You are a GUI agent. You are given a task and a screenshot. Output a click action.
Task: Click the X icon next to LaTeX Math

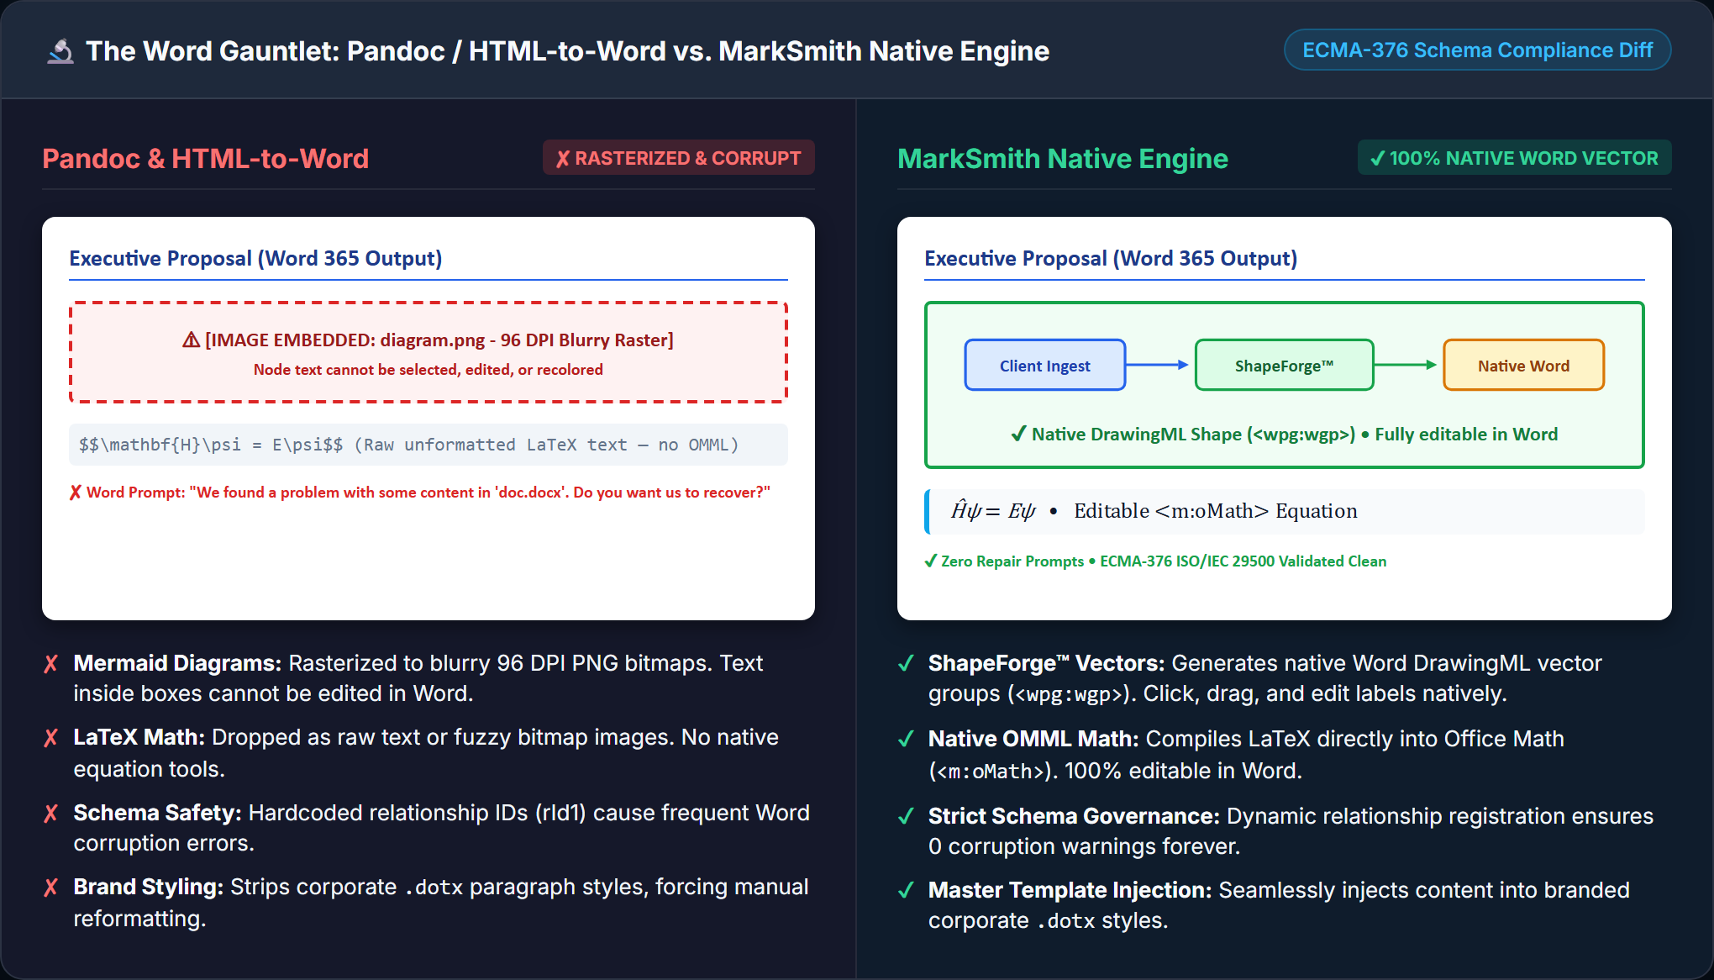pos(51,737)
